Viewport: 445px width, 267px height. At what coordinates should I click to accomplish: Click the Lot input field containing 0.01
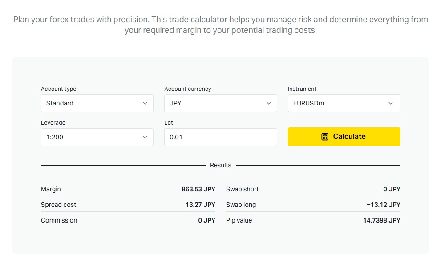click(220, 137)
